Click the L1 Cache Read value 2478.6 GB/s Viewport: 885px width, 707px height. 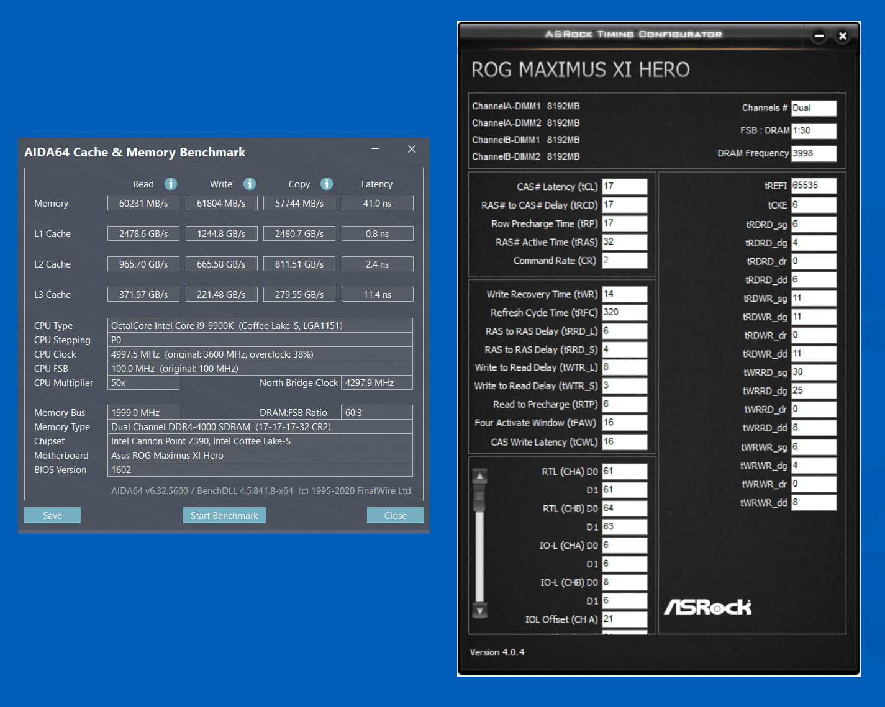click(143, 233)
